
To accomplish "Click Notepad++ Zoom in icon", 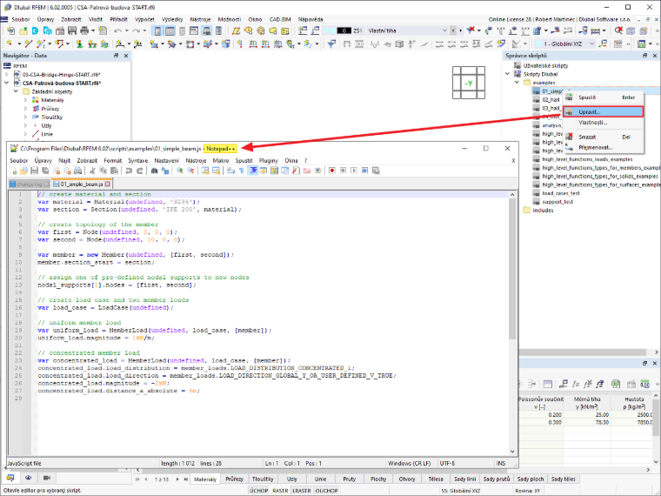I will click(x=179, y=171).
